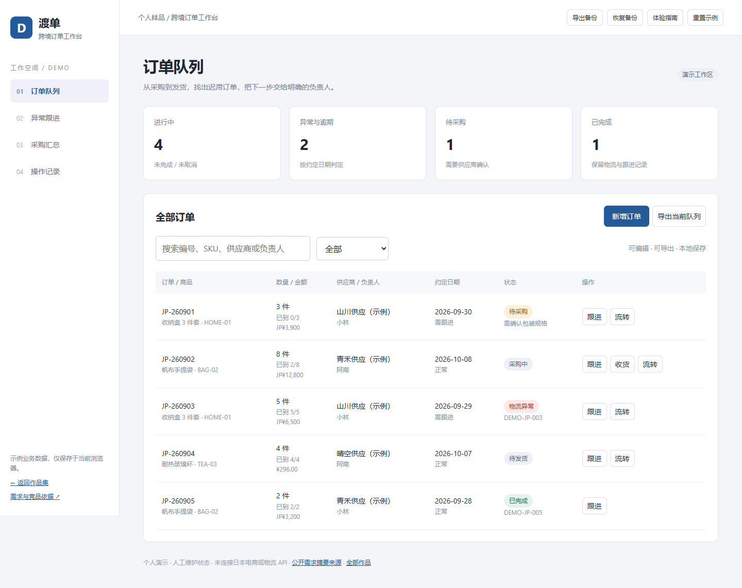Viewport: 742px width, 588px height.
Task: Open the 全部 status filter dropdown
Action: (352, 248)
